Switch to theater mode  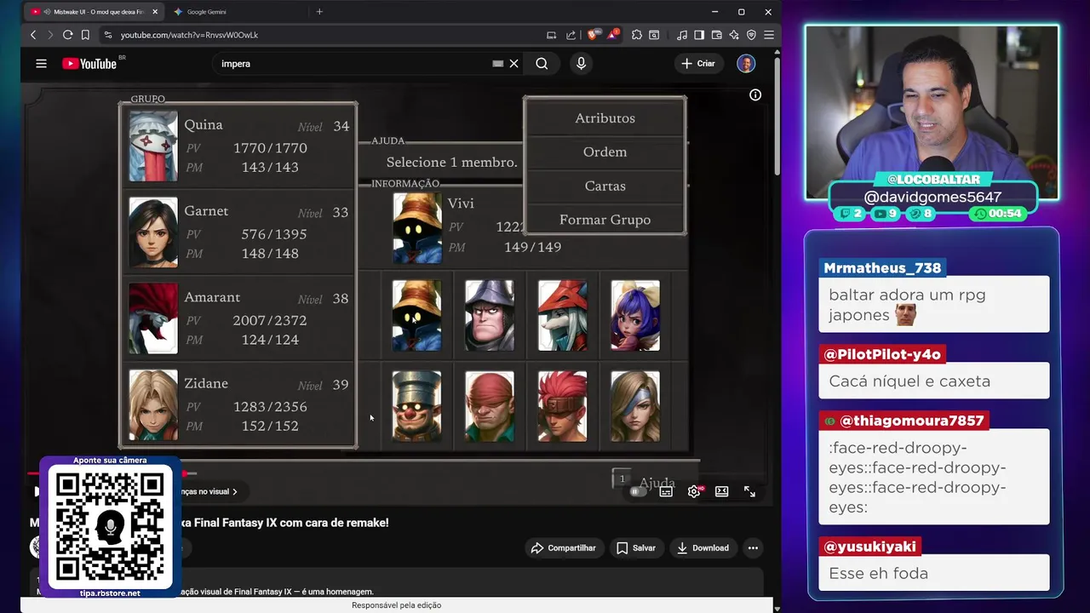point(722,491)
